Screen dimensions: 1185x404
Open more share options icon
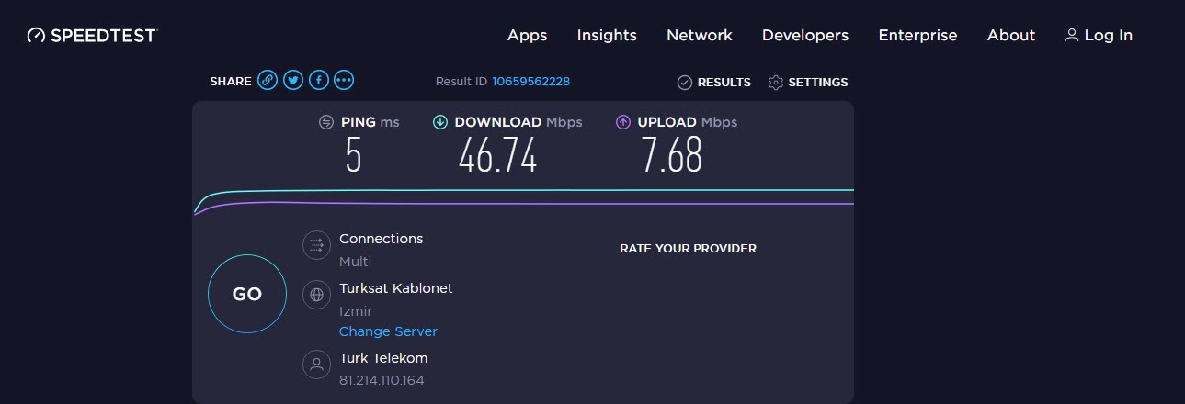tap(344, 81)
